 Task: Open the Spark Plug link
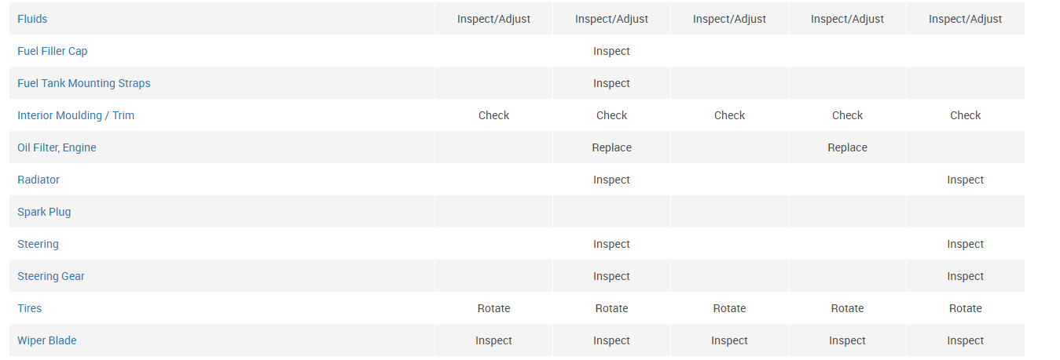44,212
